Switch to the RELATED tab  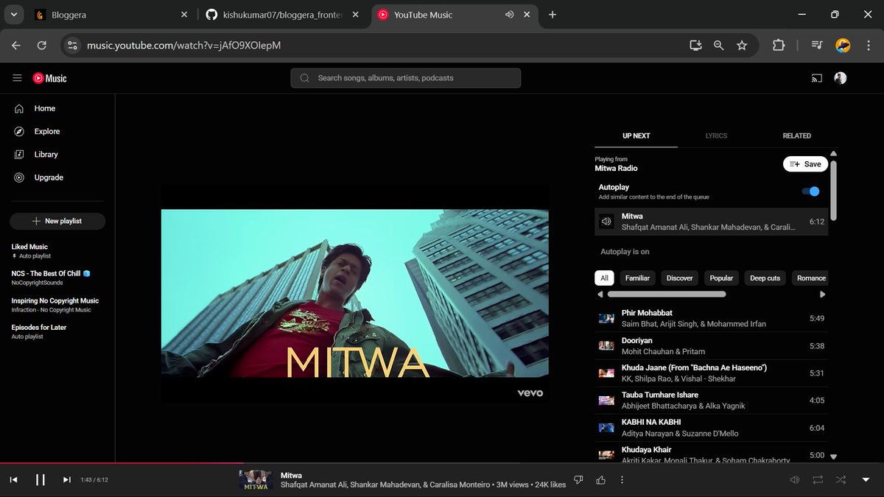[x=796, y=135]
